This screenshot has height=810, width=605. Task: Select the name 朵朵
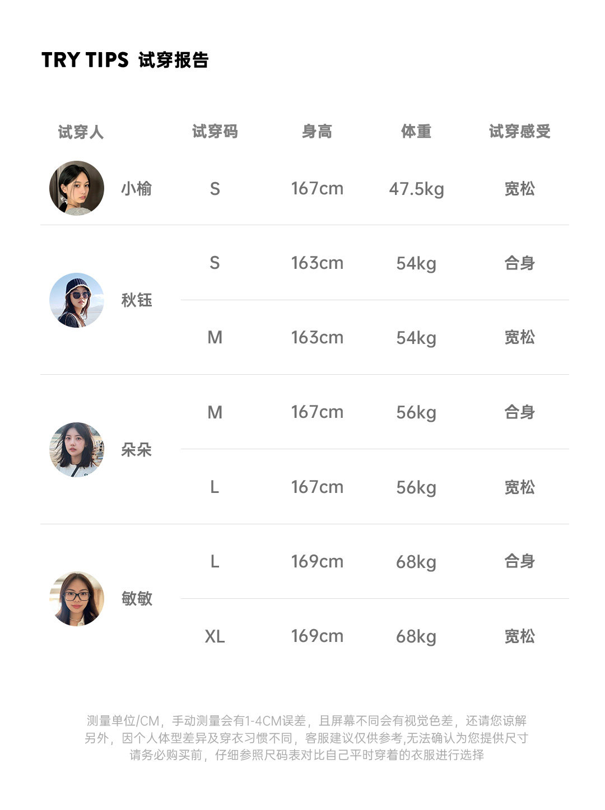137,450
